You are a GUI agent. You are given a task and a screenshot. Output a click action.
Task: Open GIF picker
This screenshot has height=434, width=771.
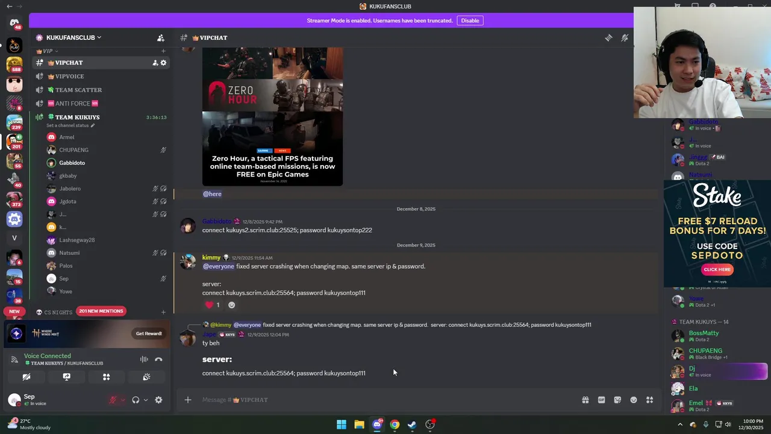point(601,400)
